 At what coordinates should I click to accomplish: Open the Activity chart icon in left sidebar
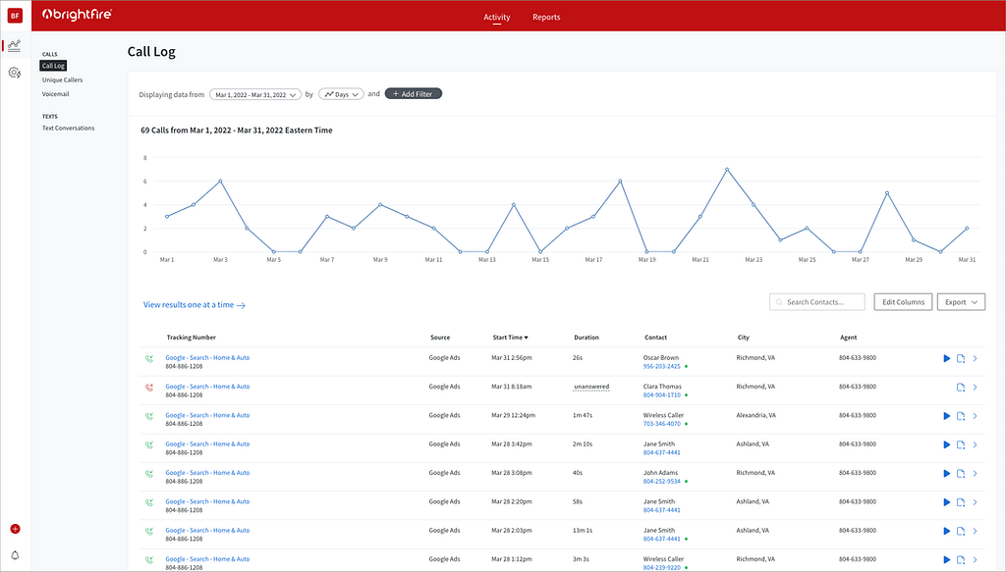[14, 44]
